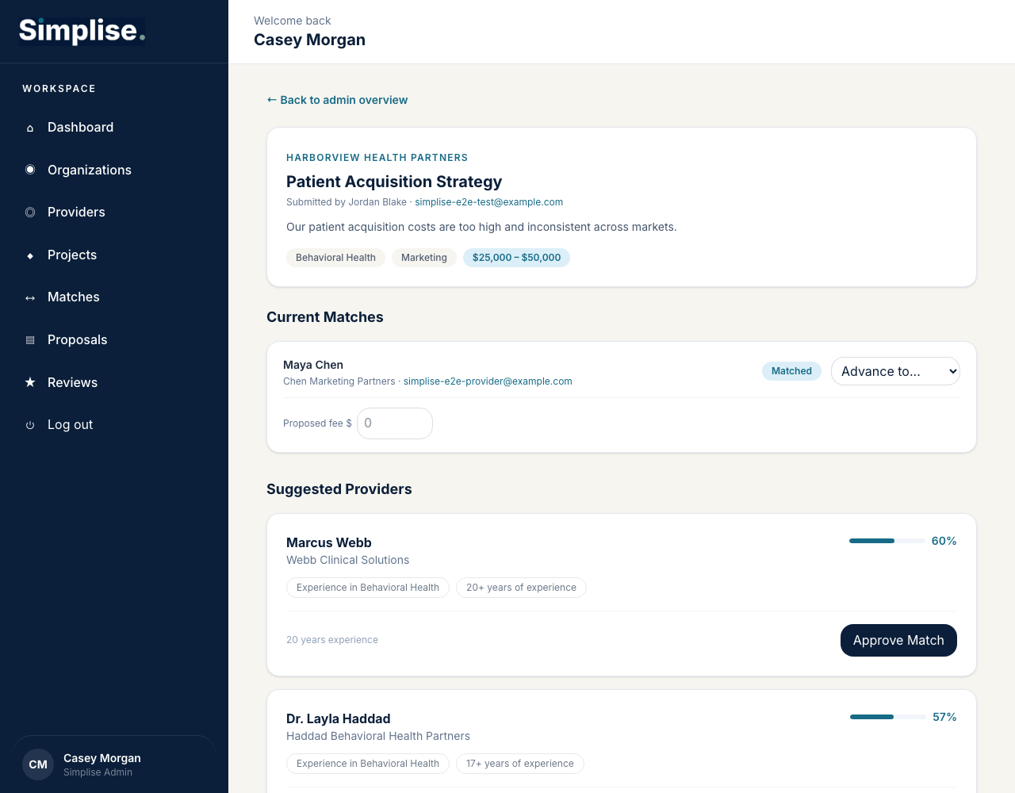This screenshot has width=1015, height=793.
Task: Click the Projects diamond icon
Action: click(x=30, y=255)
